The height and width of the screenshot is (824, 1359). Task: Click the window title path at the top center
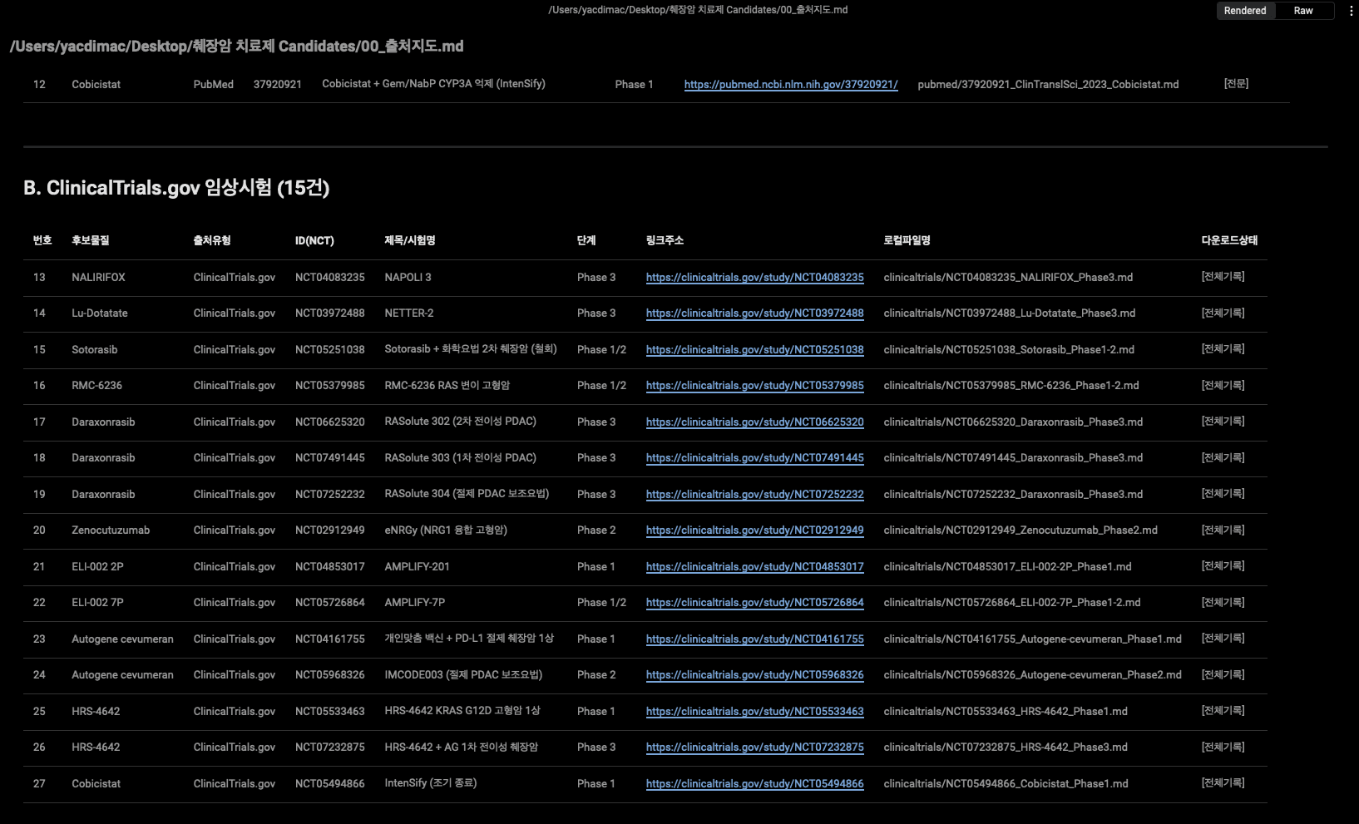pyautogui.click(x=699, y=10)
